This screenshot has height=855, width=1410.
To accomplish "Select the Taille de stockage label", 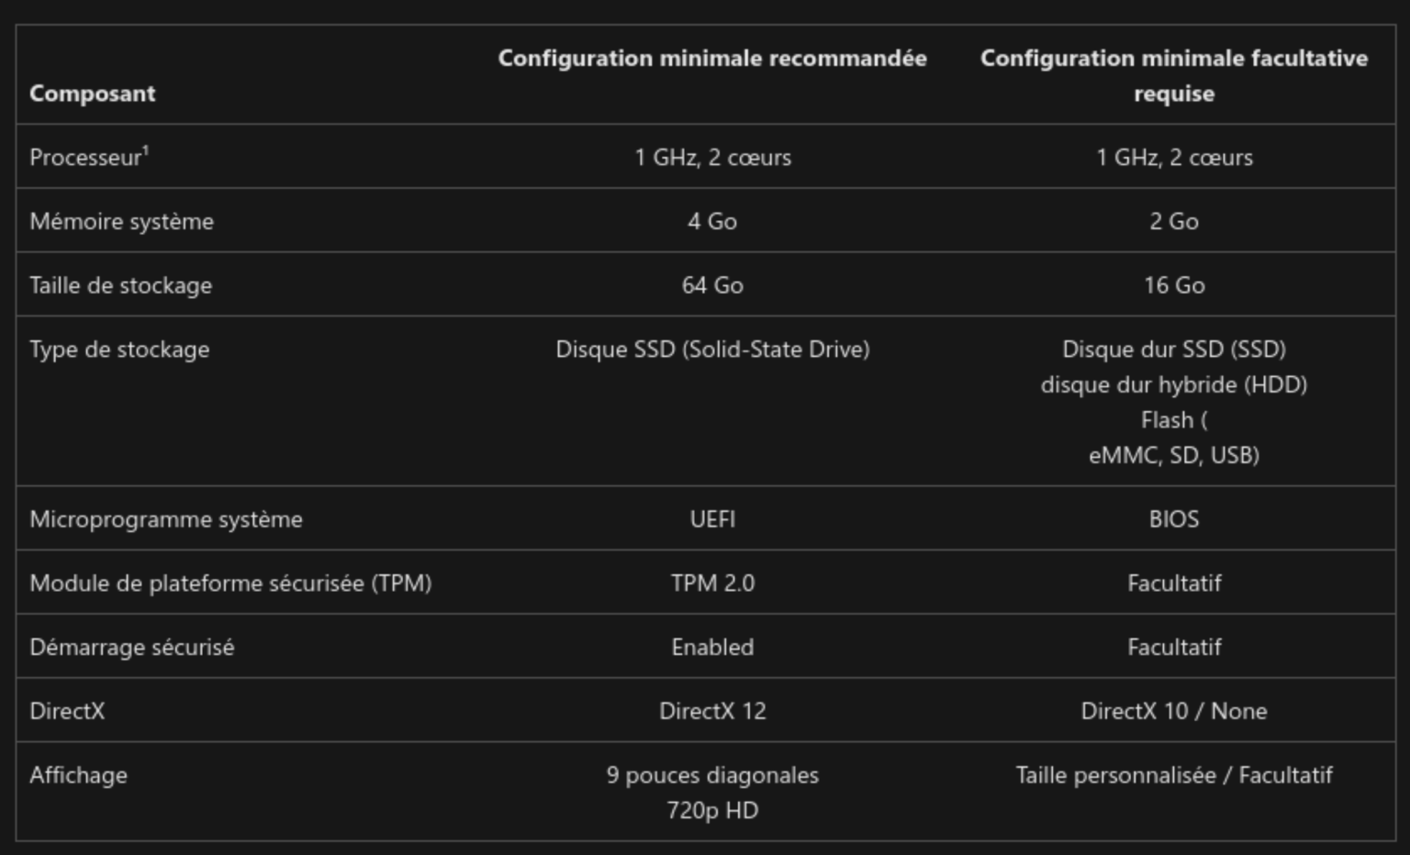I will click(x=120, y=285).
